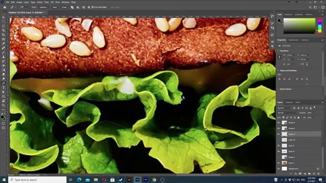Hide Layer 9 with its eye icon

pyautogui.click(x=279, y=146)
